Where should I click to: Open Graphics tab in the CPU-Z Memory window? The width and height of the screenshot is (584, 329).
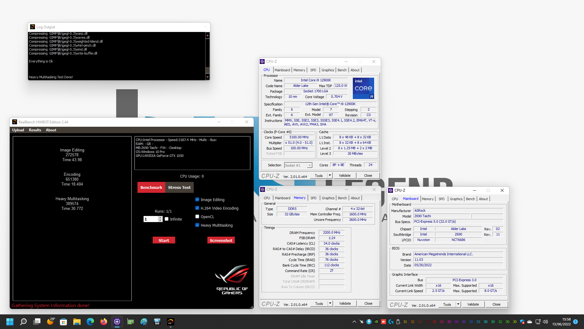coord(328,198)
